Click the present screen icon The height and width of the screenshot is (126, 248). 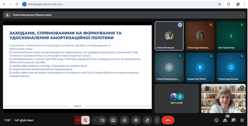(113, 120)
